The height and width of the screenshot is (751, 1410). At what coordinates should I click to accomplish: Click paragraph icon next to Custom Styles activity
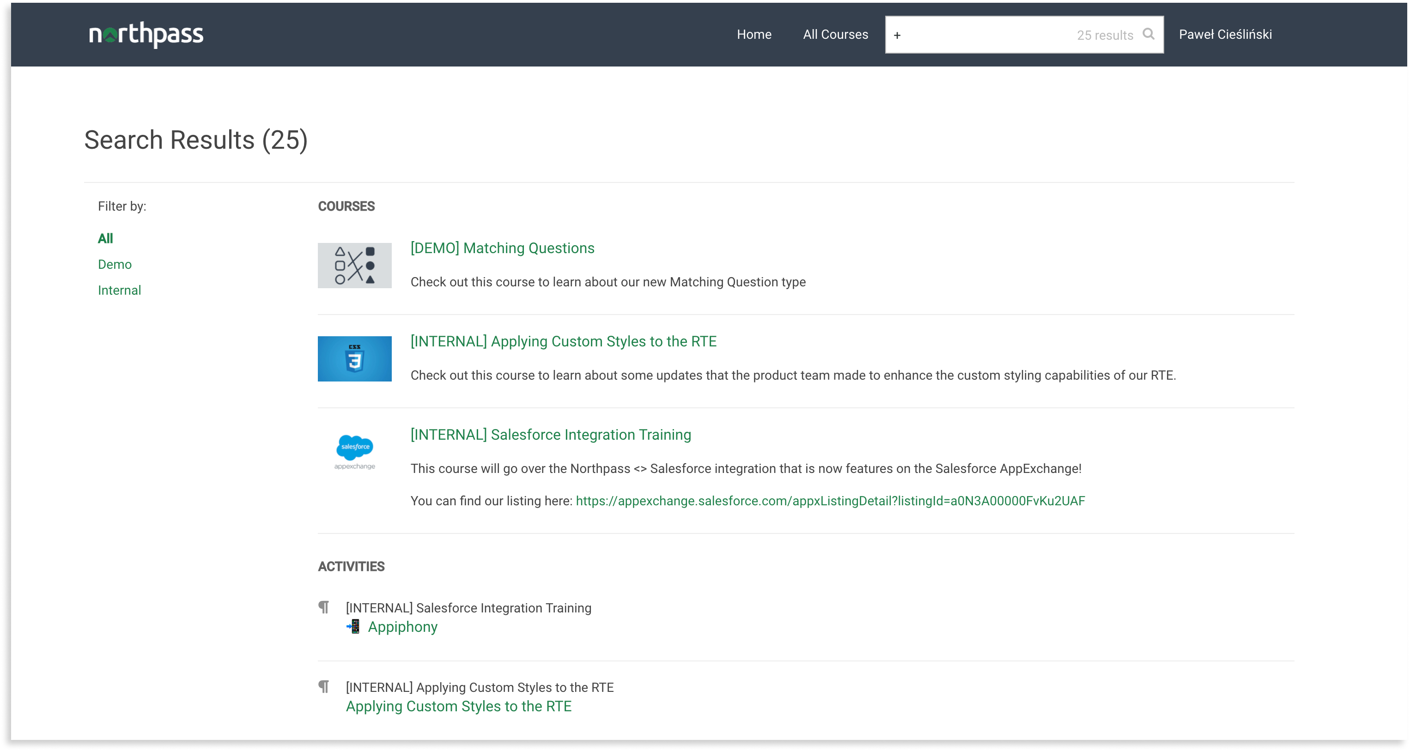coord(324,686)
